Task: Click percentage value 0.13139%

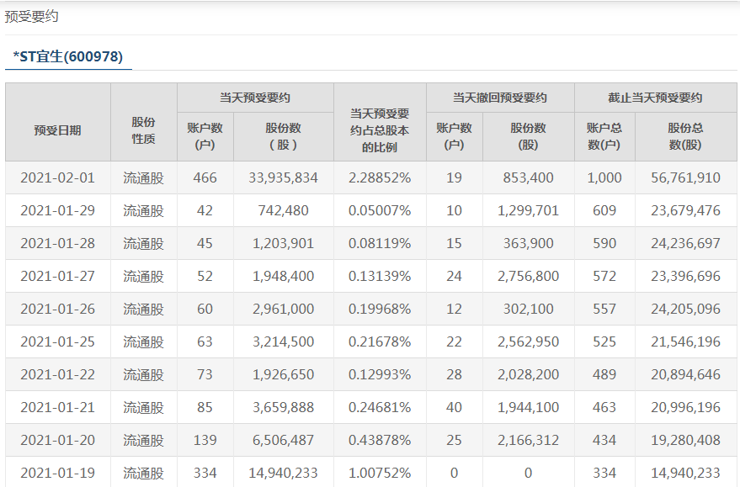Action: tap(380, 276)
